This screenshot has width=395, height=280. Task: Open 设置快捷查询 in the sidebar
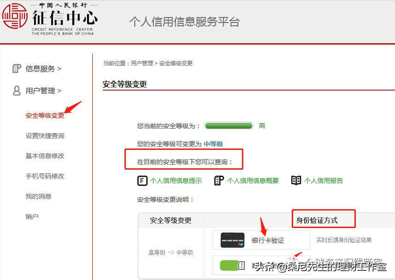45,136
